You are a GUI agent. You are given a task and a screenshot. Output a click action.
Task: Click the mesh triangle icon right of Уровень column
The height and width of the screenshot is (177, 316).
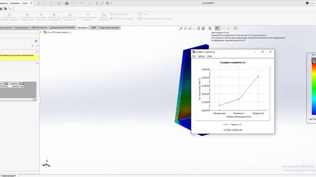click(22, 83)
